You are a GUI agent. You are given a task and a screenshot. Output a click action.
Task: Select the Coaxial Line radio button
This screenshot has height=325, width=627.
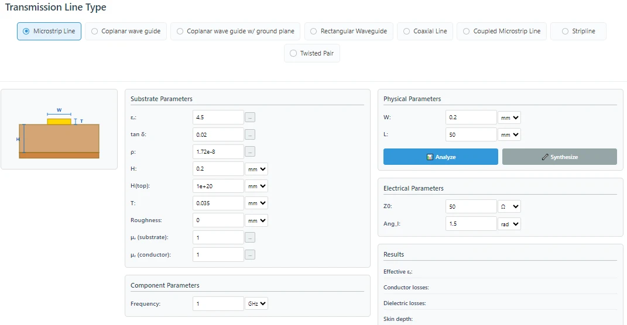425,32
